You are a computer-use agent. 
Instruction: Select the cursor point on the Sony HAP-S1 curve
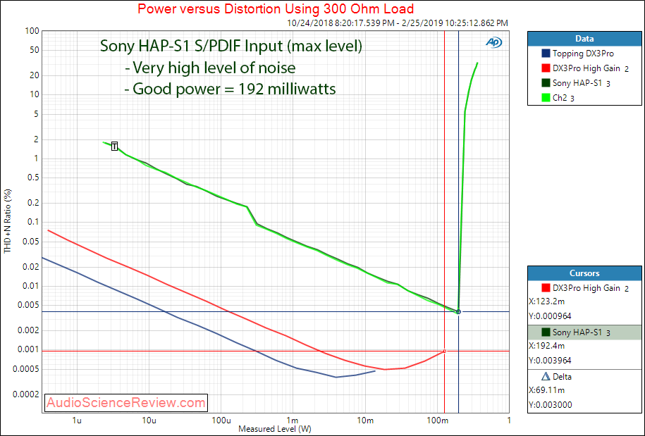coord(459,312)
